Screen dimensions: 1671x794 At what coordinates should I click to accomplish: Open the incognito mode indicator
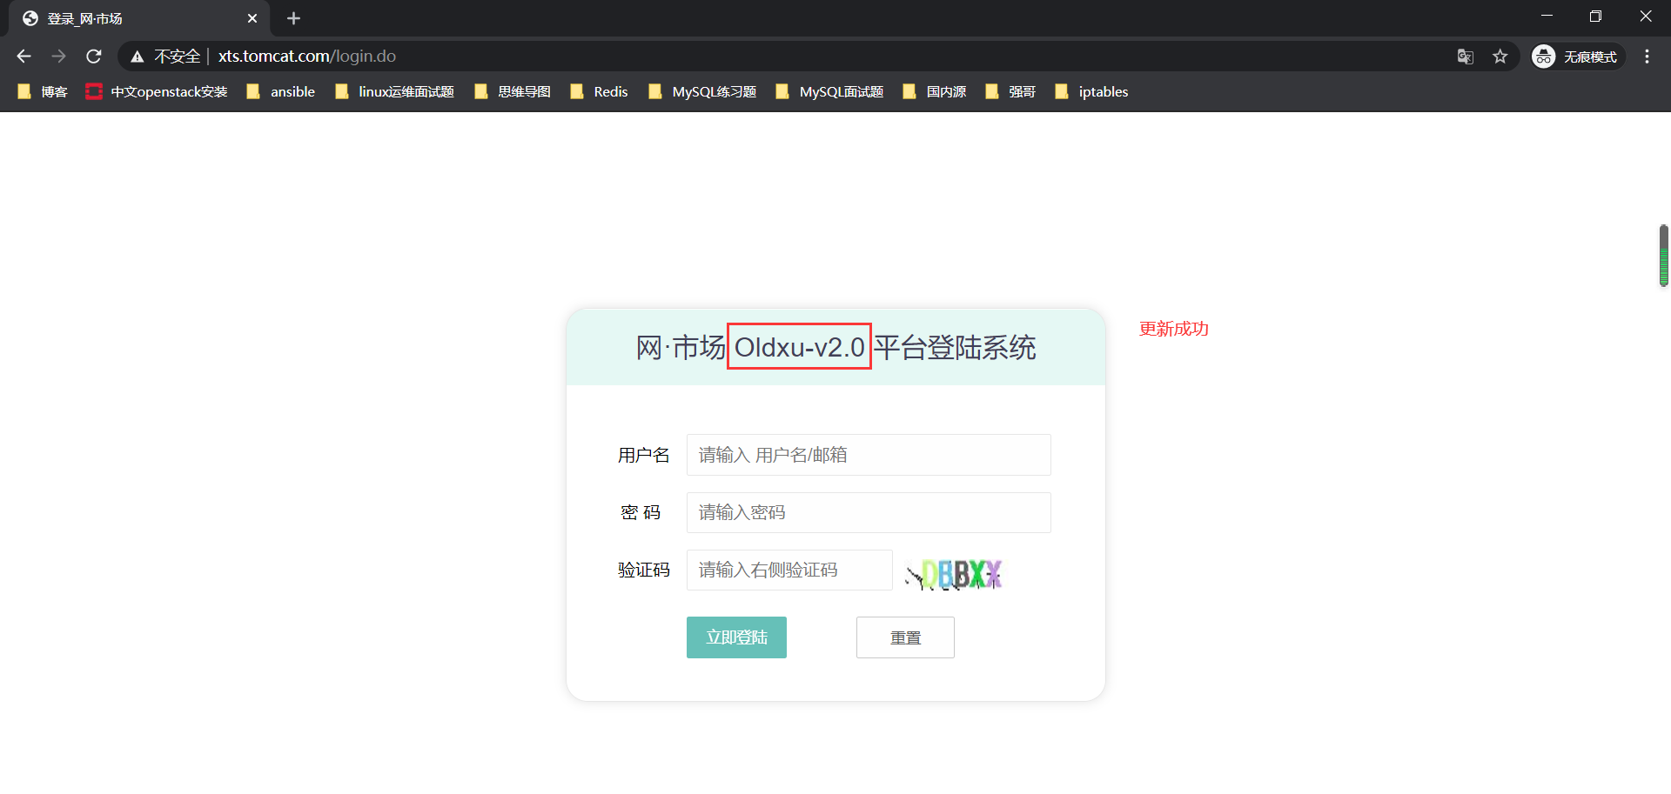(1577, 57)
